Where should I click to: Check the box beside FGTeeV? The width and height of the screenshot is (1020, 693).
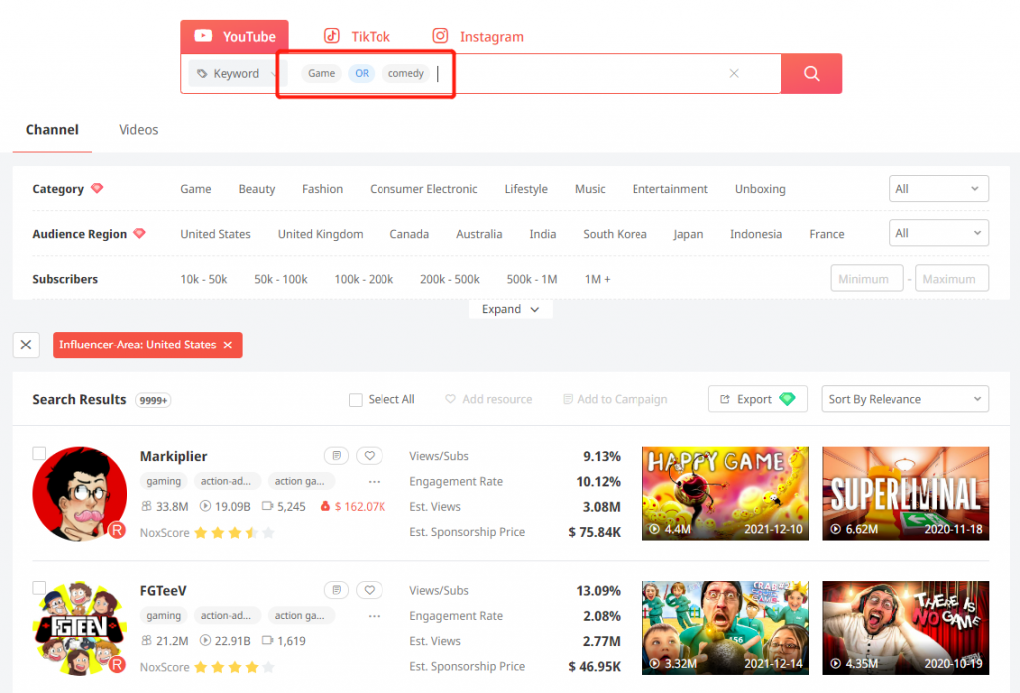pyautogui.click(x=39, y=588)
